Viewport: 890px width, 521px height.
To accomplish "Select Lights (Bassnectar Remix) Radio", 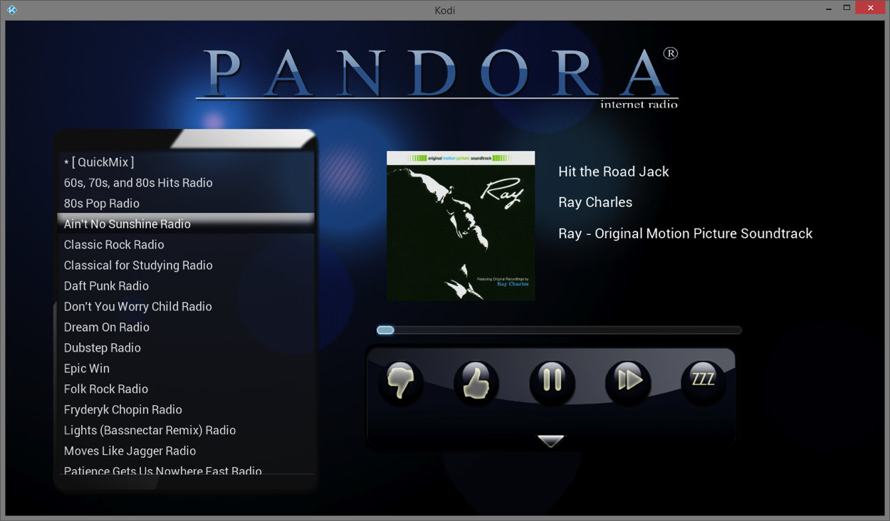I will (185, 430).
